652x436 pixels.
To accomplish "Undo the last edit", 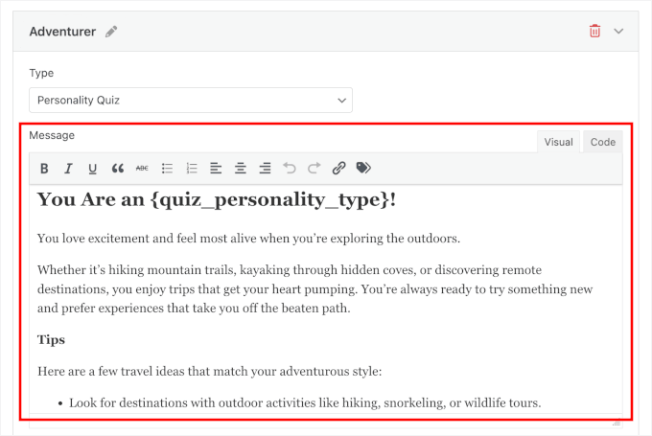I will (290, 169).
